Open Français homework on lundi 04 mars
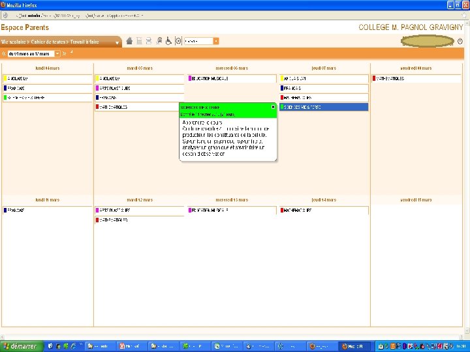The width and height of the screenshot is (470, 352). point(48,88)
